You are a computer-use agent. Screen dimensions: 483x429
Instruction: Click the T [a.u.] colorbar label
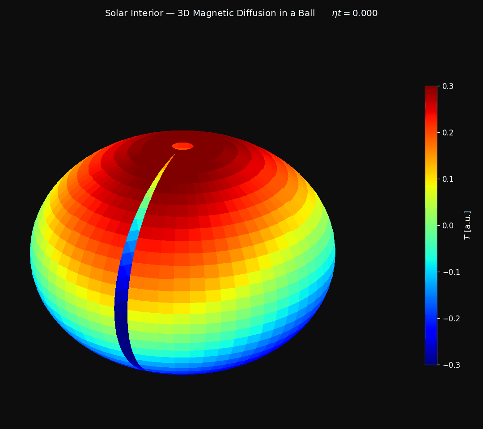(x=467, y=225)
